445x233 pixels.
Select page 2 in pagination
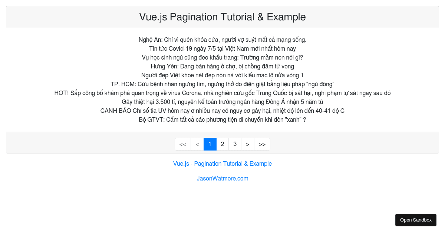tap(222, 144)
